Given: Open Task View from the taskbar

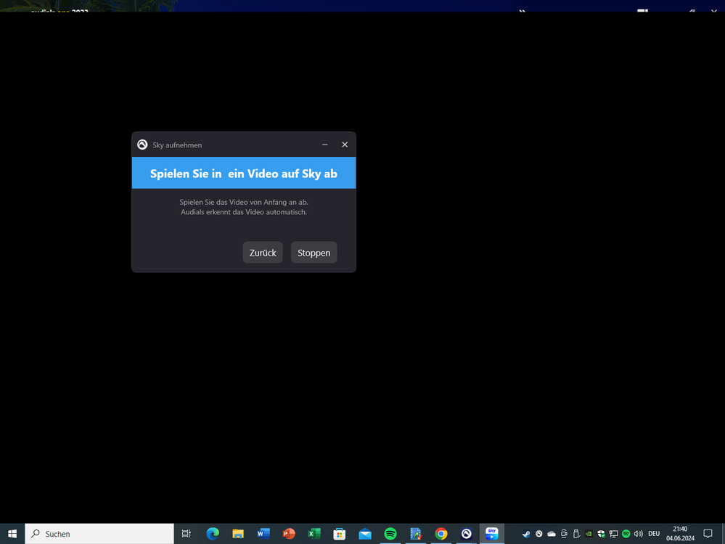Looking at the screenshot, I should (187, 534).
